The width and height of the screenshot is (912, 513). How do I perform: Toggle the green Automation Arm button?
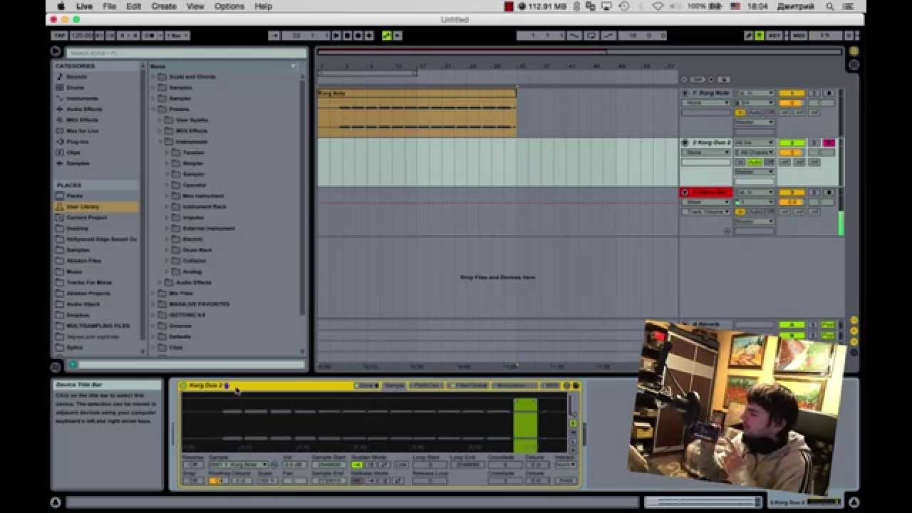coord(387,36)
